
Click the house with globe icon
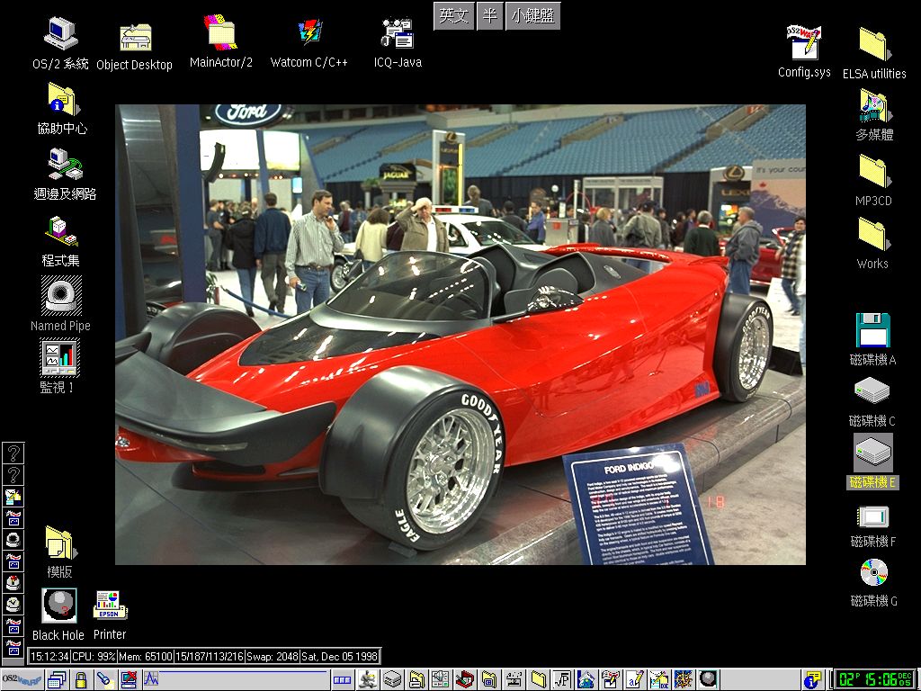pos(586,680)
